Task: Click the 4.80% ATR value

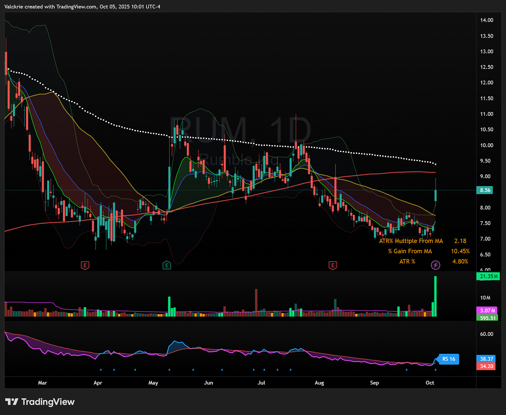Action: coord(460,261)
